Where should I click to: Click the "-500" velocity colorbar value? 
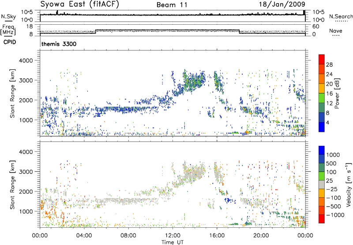(334, 206)
